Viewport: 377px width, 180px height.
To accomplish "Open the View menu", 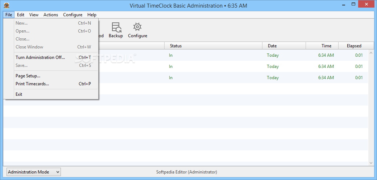I will (34, 14).
